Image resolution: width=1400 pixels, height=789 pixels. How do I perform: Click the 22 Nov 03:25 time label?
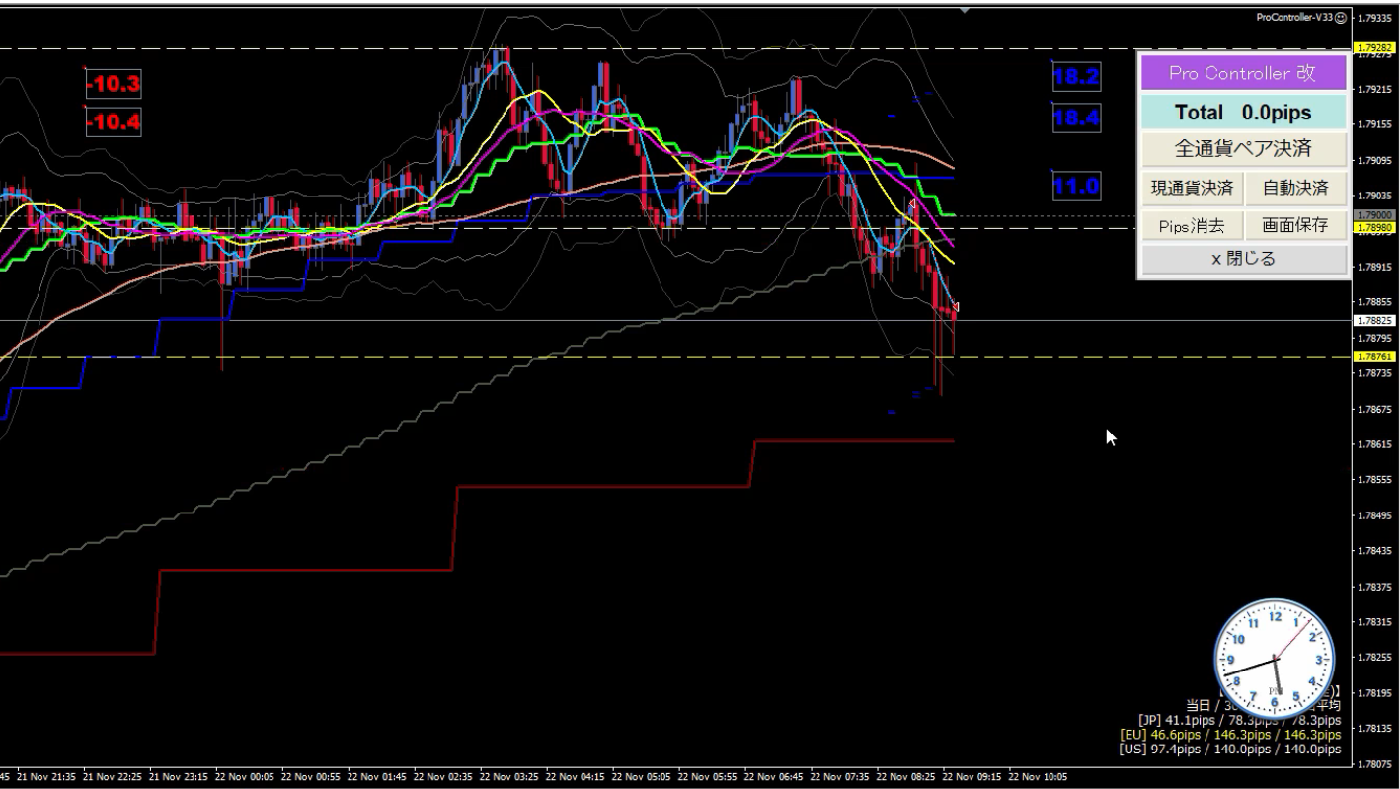tap(510, 777)
